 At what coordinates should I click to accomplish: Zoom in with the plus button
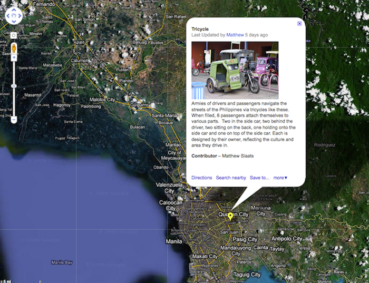[x=13, y=57]
